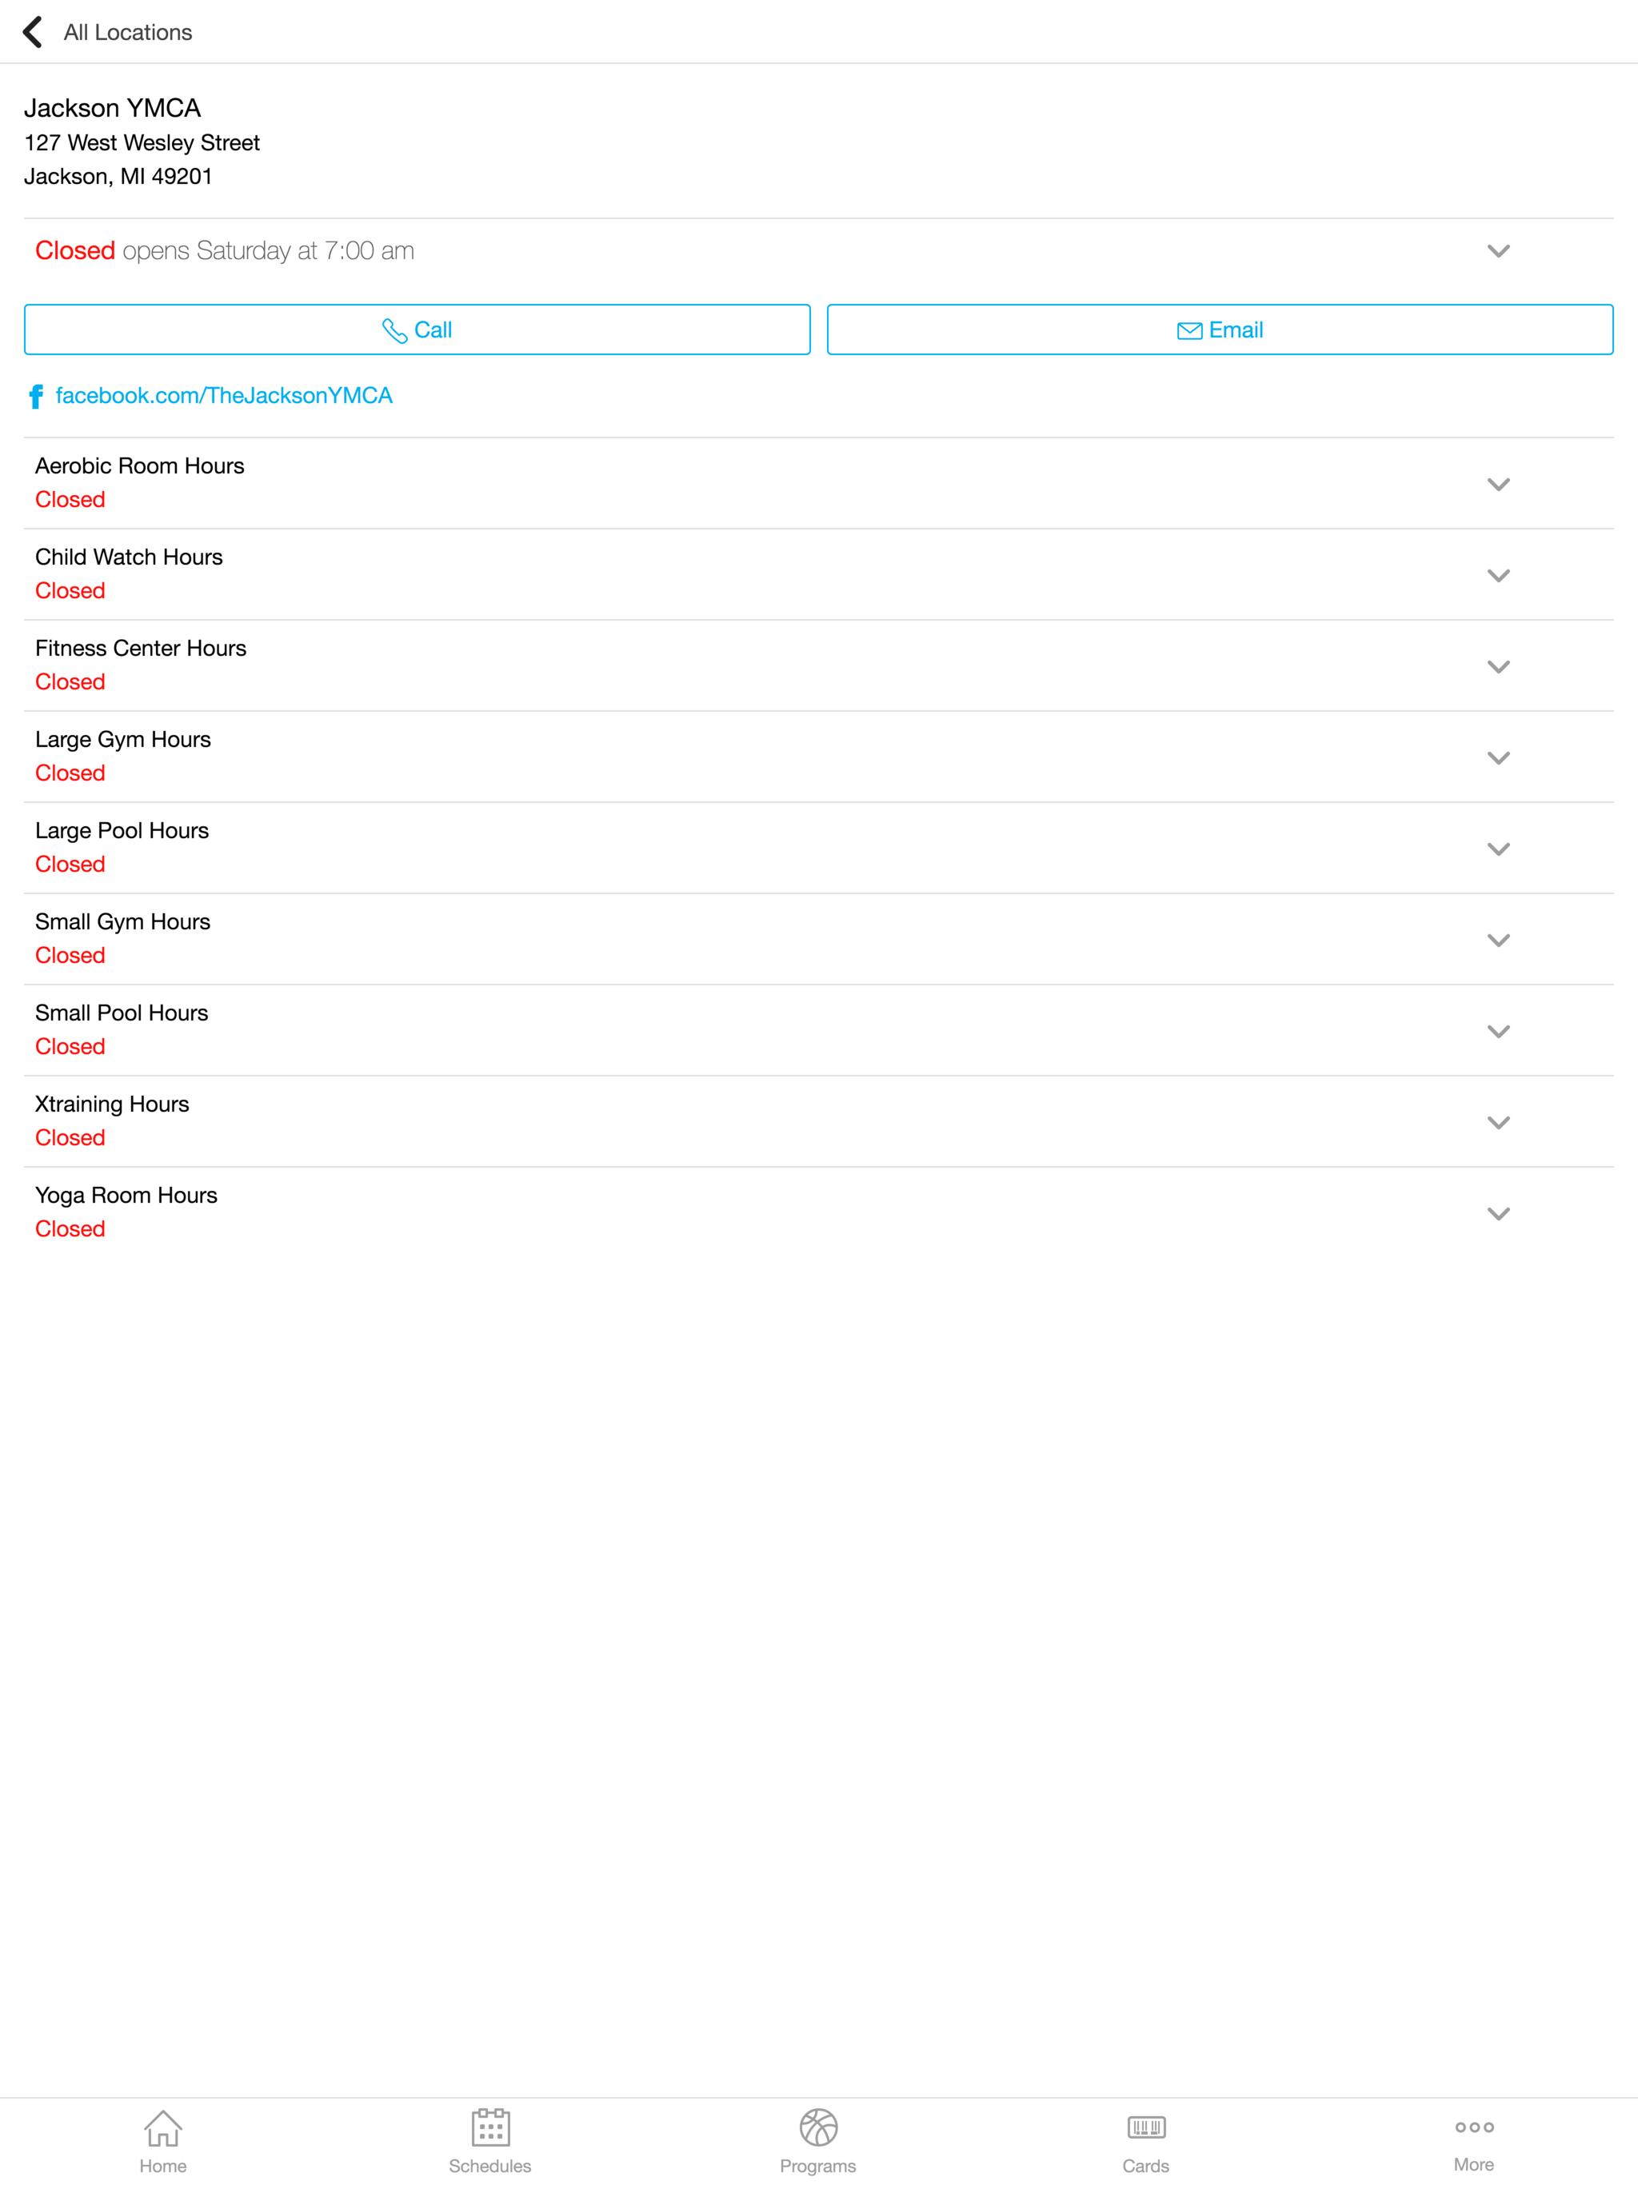Image resolution: width=1638 pixels, height=2185 pixels.
Task: Tap the Closed status under Fitness Center Hours
Action: coord(70,681)
